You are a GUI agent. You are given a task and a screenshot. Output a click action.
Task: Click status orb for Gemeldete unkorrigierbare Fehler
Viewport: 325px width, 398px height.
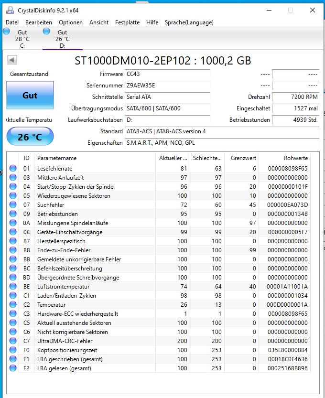tap(13, 259)
